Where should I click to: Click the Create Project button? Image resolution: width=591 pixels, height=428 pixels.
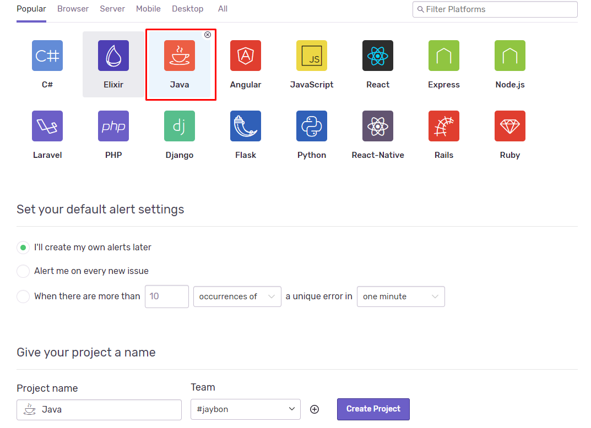coord(373,409)
